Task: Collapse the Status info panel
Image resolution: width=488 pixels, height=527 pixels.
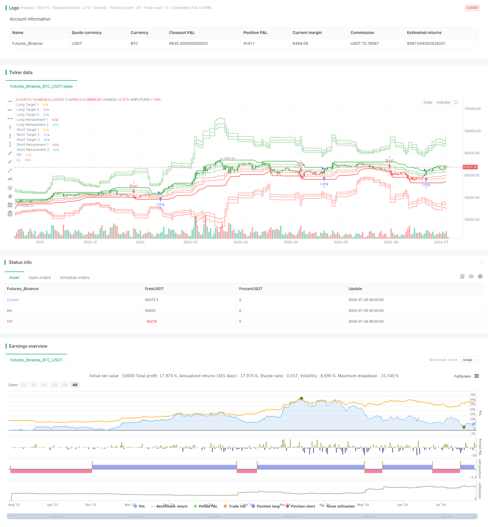Action: [481, 262]
